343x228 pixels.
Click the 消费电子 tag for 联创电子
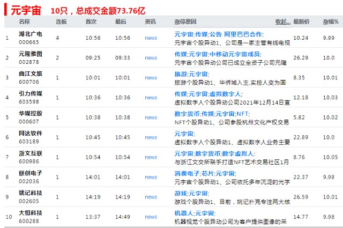click(x=187, y=174)
